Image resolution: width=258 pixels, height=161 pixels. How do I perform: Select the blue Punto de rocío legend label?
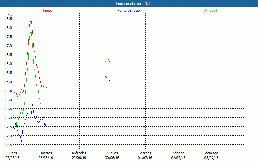[128, 10]
